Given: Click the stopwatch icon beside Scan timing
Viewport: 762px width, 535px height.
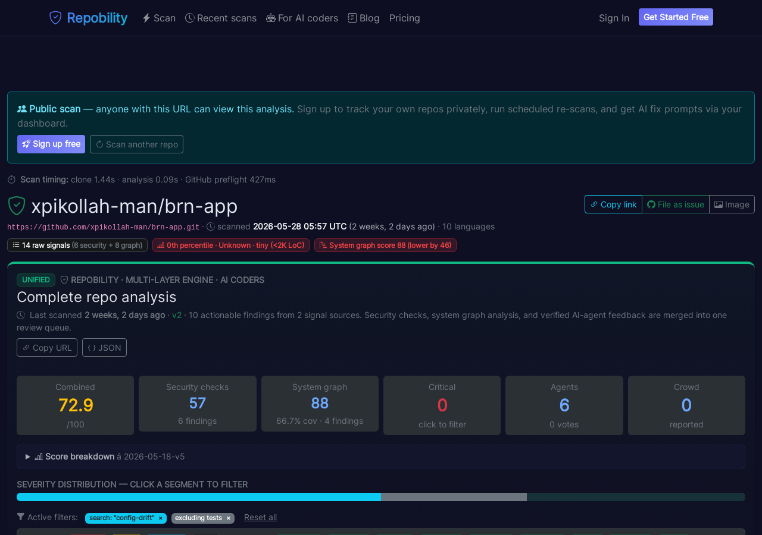Looking at the screenshot, I should (11, 180).
